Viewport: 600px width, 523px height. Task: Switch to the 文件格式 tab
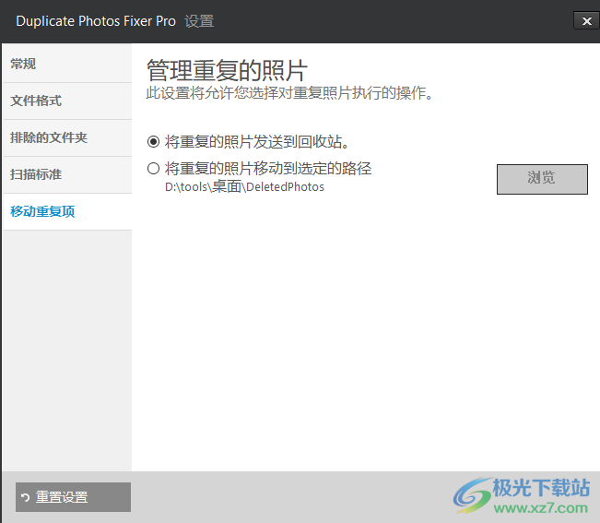(x=67, y=101)
